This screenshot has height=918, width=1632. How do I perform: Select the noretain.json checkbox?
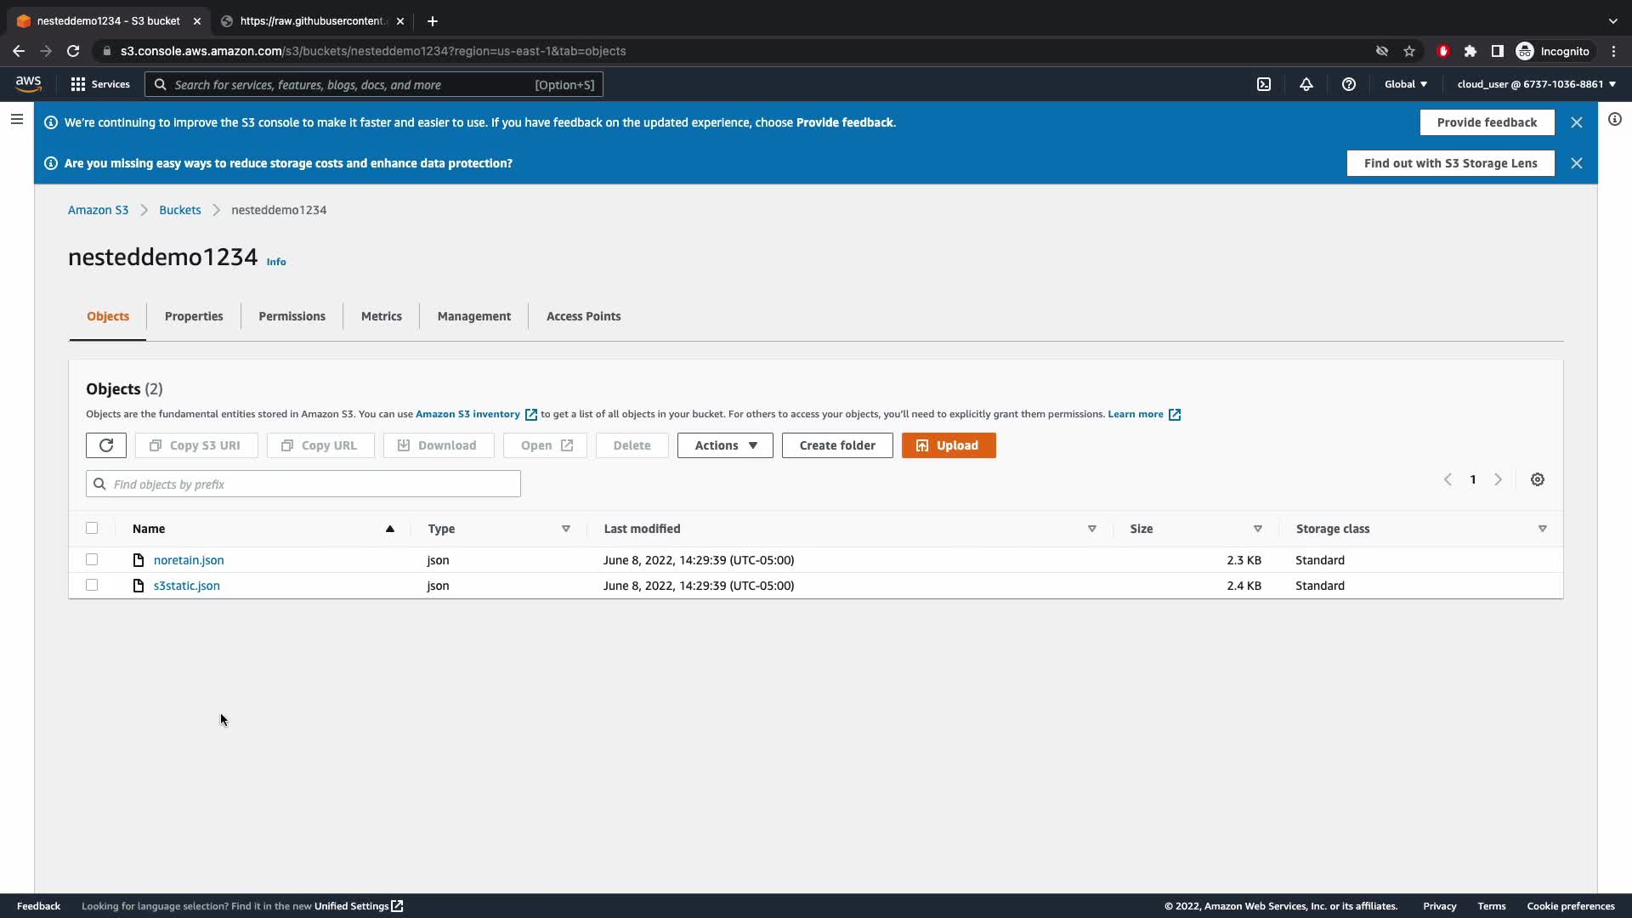coord(92,559)
